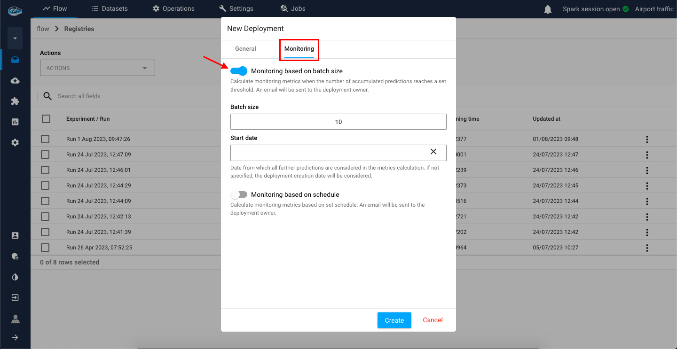Check the Run 24 Jul 2023, 12:47:09 checkbox

pos(45,155)
